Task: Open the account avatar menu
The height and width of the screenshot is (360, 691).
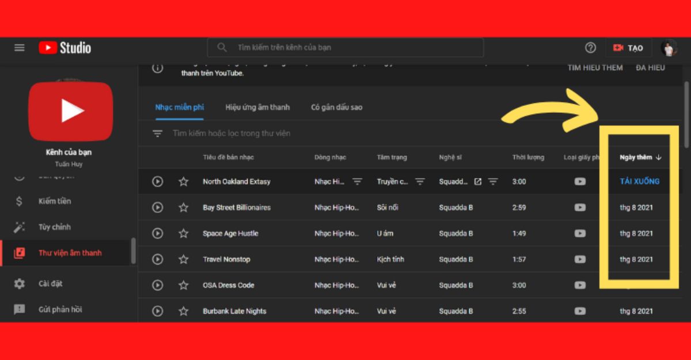Action: 669,48
